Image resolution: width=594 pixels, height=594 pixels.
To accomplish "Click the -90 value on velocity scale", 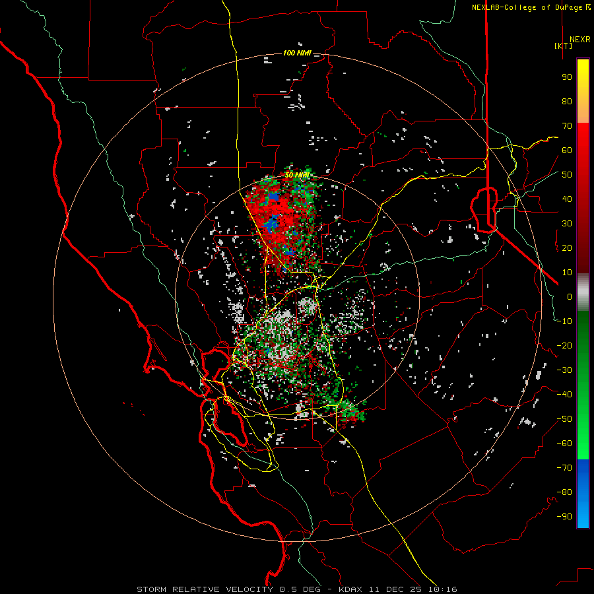I will [x=564, y=517].
